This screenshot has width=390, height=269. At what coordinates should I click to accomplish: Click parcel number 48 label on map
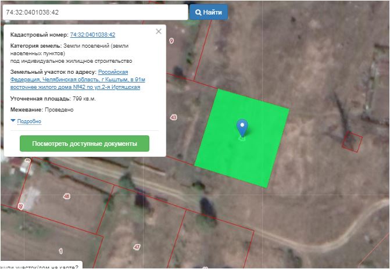click(x=66, y=196)
